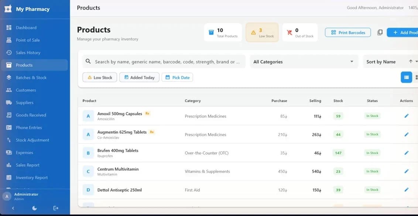Click the Suppliers truck icon in the sidebar
The height and width of the screenshot is (216, 418).
tap(9, 102)
